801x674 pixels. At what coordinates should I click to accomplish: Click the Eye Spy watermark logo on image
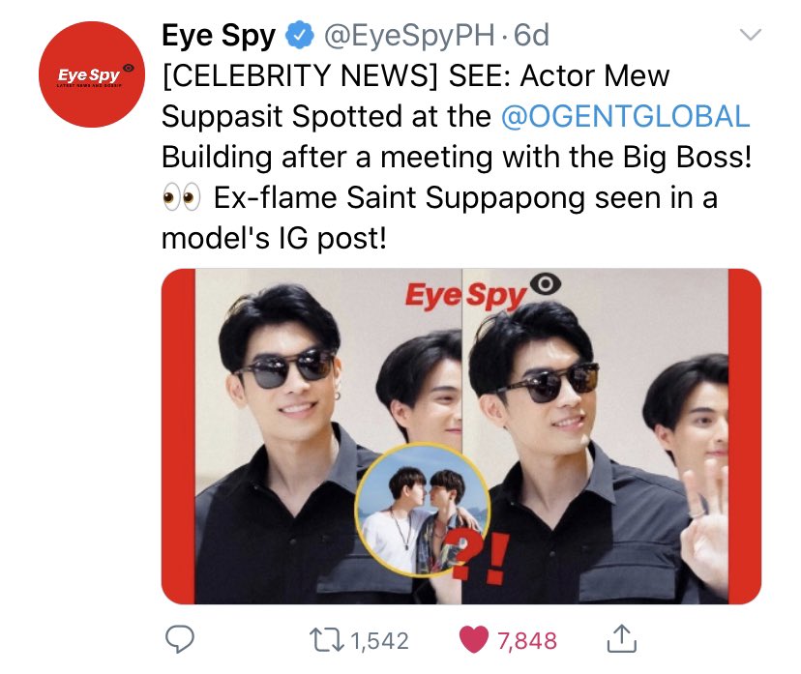click(483, 293)
